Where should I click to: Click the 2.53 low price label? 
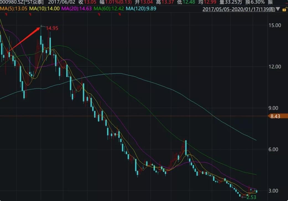coord(251,197)
